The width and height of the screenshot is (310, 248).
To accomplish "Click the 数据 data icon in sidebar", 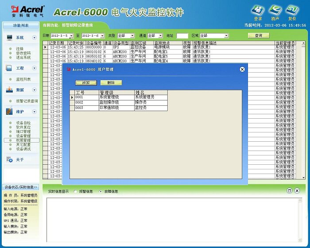I will [9, 90].
